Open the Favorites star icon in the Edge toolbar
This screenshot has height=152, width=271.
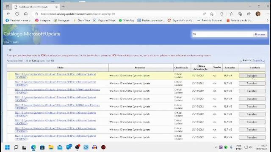pyautogui.click(x=231, y=14)
